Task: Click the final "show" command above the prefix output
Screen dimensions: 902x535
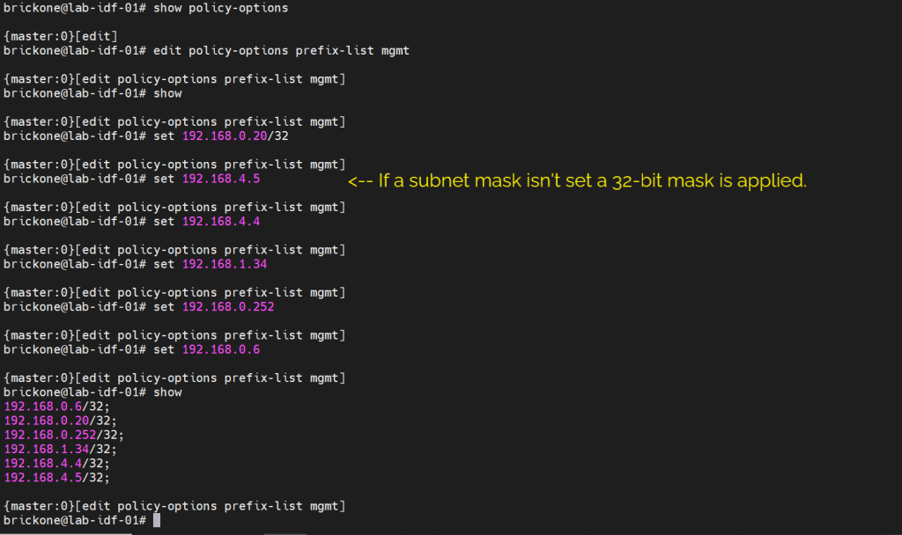Action: click(167, 392)
